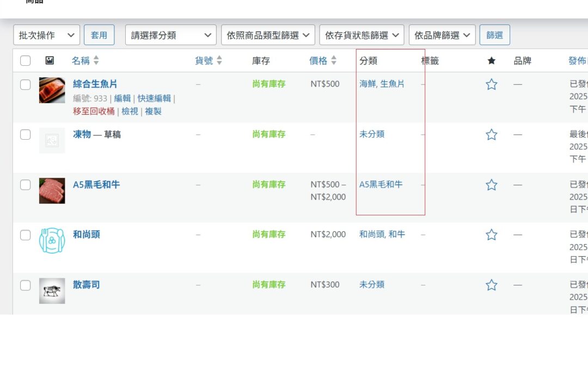Screen dimensions: 588x367
Task: Open the 綜合生魚片 salmon thumbnail
Action: [x=52, y=90]
